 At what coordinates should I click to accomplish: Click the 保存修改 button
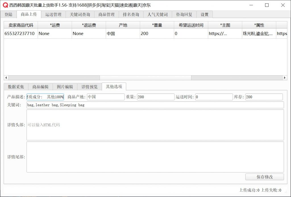click(264, 177)
